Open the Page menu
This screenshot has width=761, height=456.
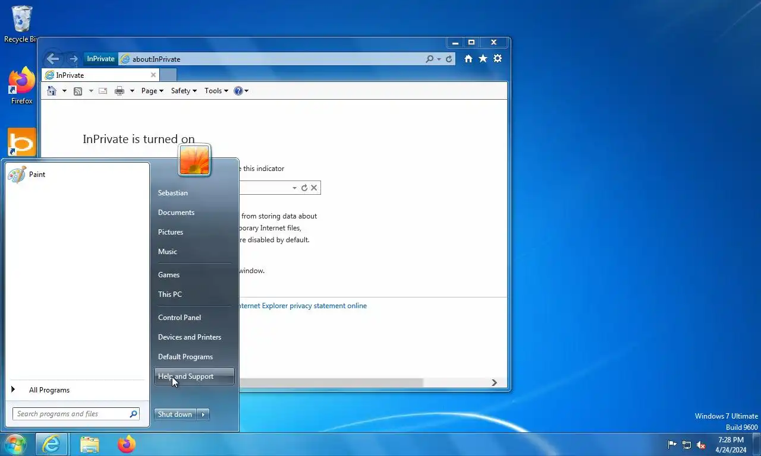(x=152, y=91)
